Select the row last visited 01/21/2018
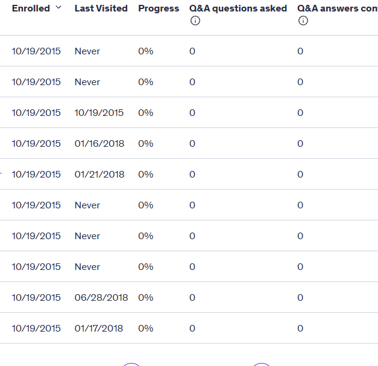This screenshot has height=366, width=378. tap(189, 174)
